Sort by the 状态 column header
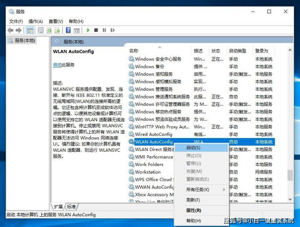The width and height of the screenshot is (300, 227). (218, 51)
